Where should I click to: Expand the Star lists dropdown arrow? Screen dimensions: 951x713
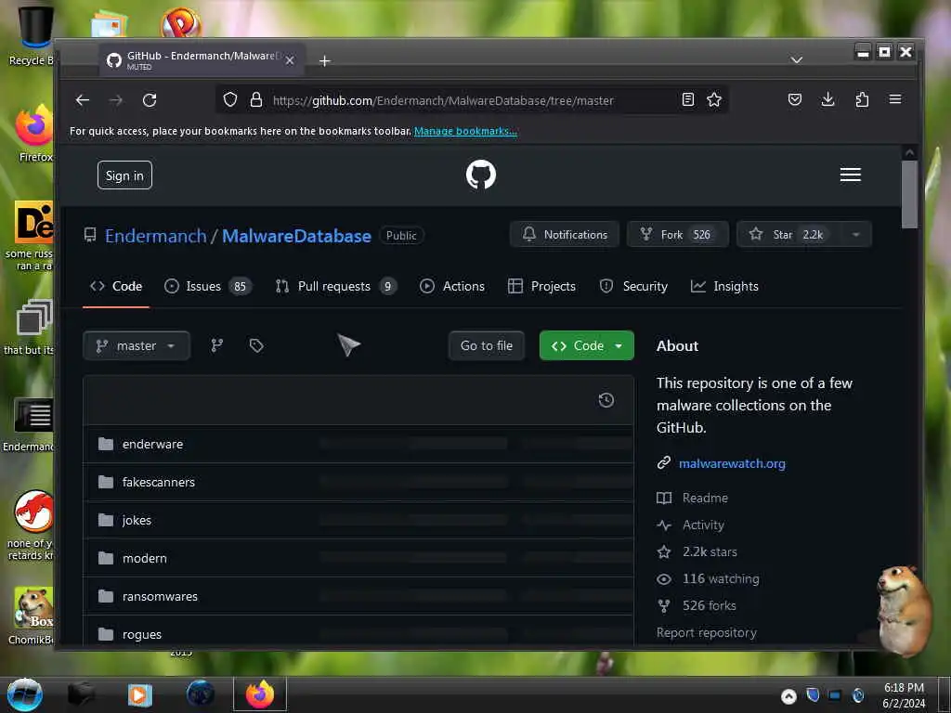855,235
